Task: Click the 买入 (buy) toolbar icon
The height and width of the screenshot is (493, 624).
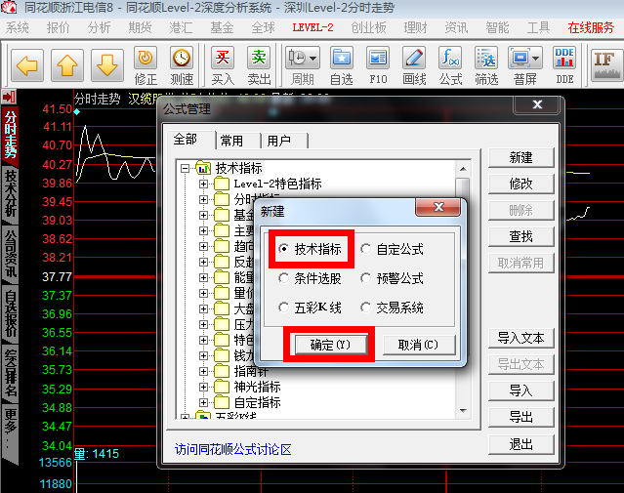Action: tap(223, 64)
